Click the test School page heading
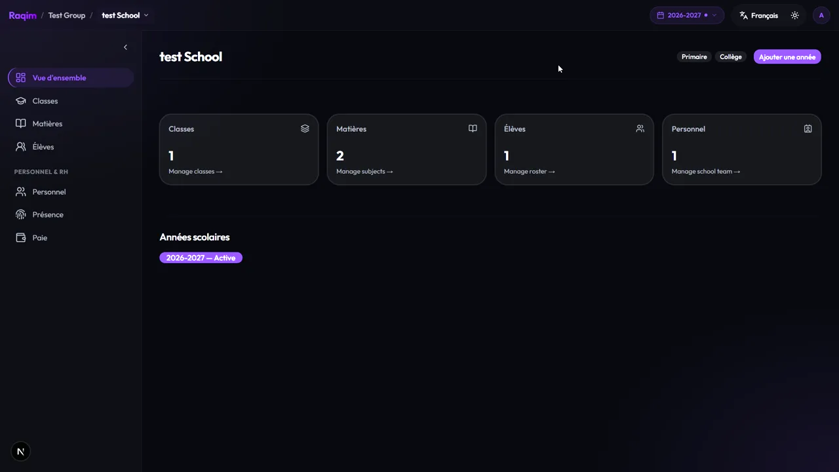The image size is (839, 472). tap(191, 57)
